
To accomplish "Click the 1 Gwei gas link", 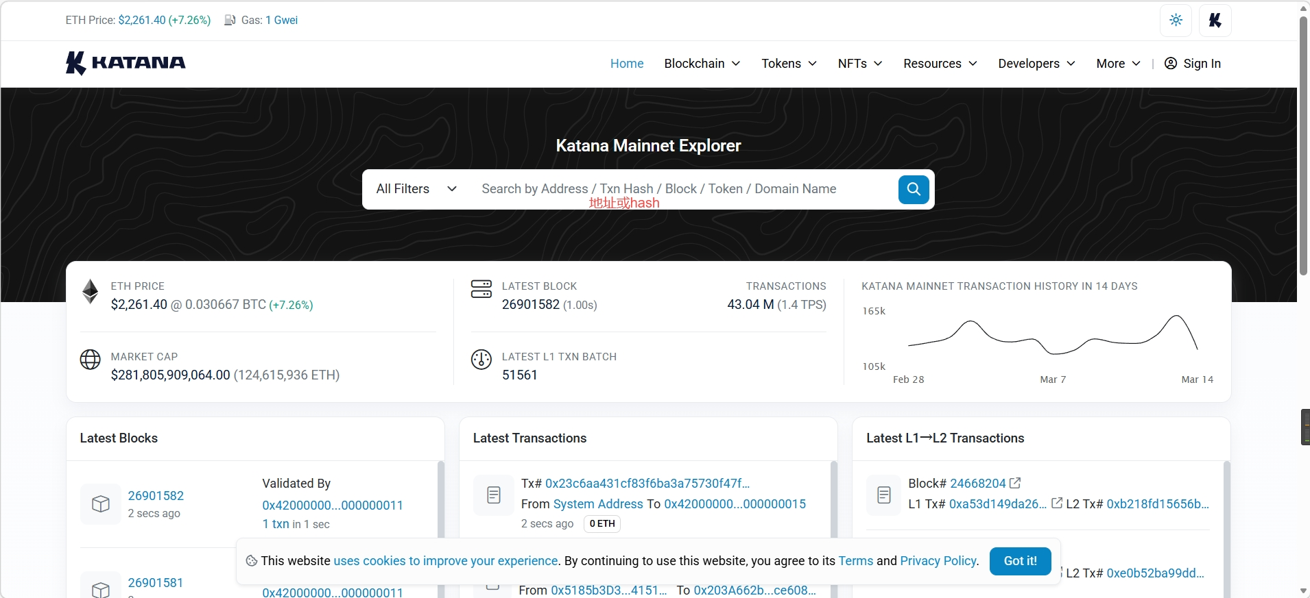I will pos(282,21).
